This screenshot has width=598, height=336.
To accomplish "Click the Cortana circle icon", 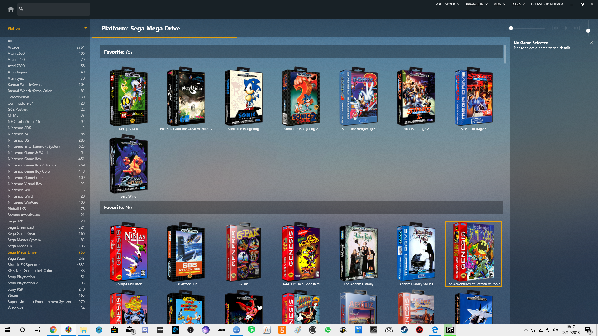I will [x=22, y=330].
